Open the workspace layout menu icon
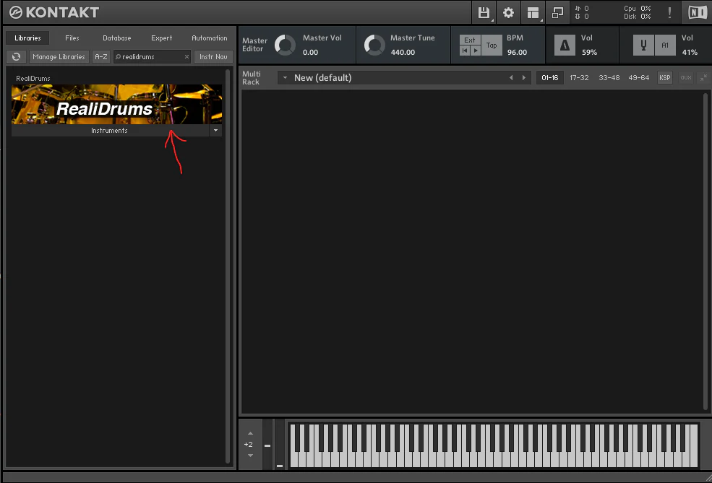712x483 pixels. [x=533, y=13]
